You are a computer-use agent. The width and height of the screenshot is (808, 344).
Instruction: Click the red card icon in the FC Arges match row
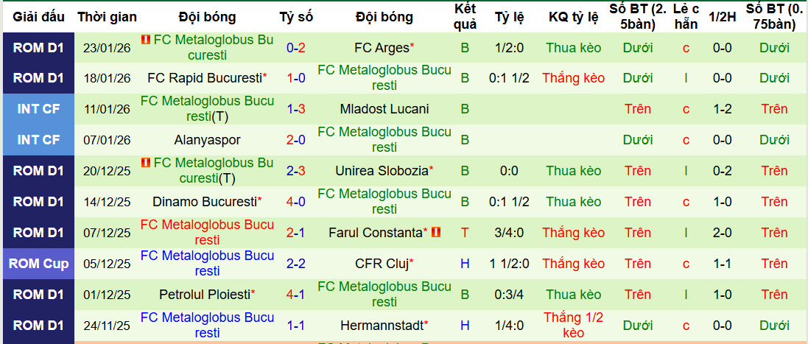(x=146, y=40)
